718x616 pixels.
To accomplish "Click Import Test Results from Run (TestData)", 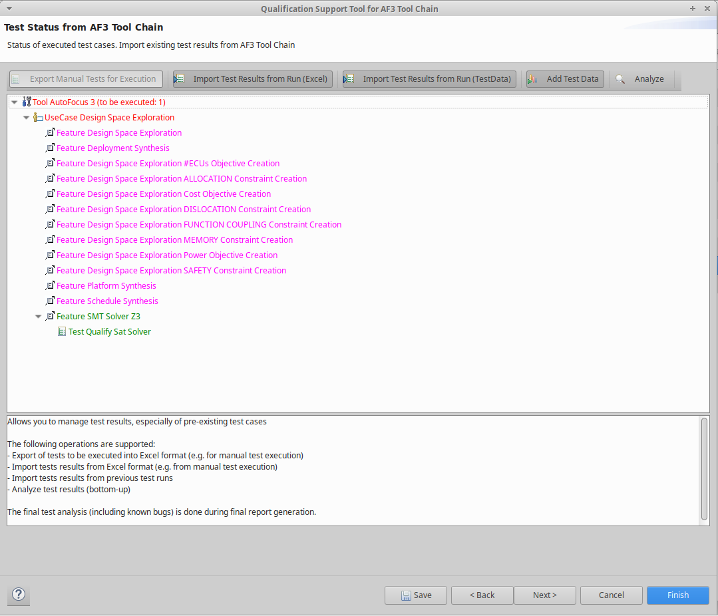I will 429,79.
